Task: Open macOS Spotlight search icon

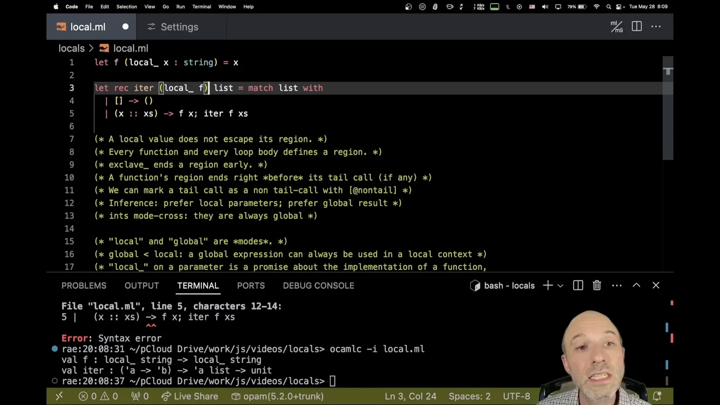Action: 608,7
